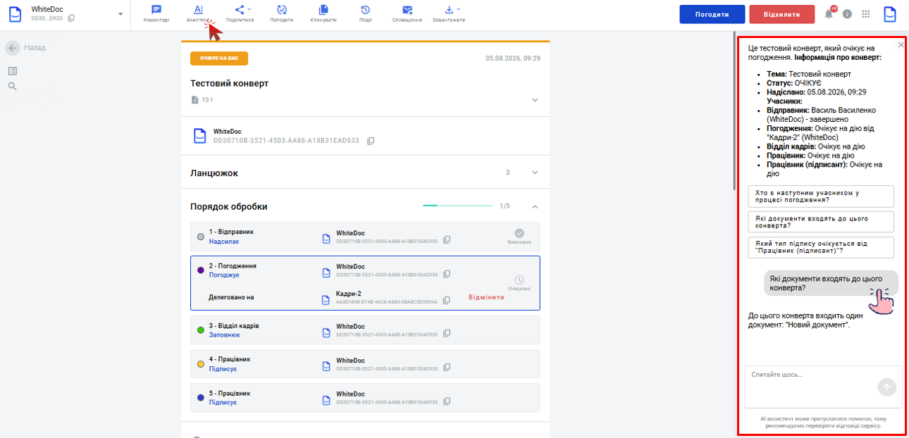Click the purple dot of 2 - Погодження

coord(201,270)
